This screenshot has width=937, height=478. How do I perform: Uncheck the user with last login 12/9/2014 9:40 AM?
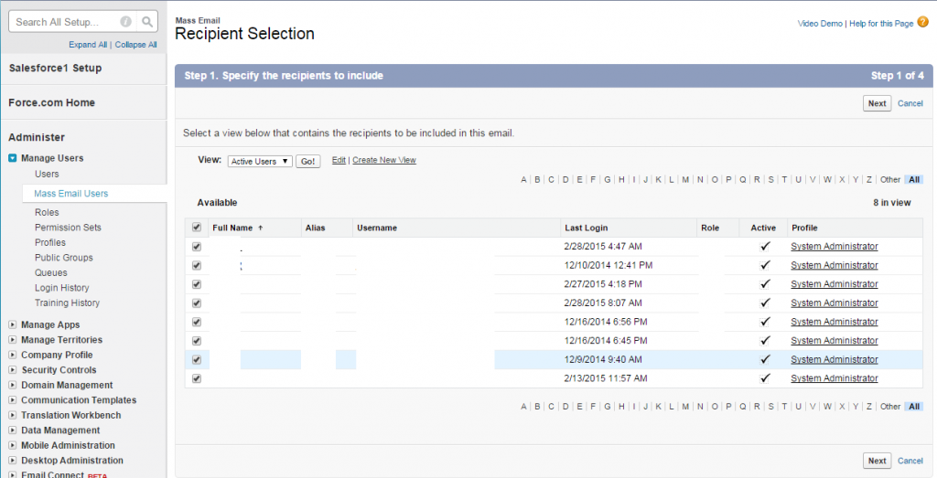tap(197, 360)
